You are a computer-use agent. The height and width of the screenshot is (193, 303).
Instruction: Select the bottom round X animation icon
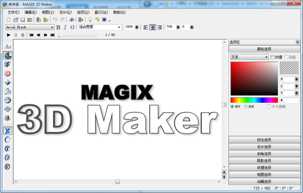[x=8, y=167]
